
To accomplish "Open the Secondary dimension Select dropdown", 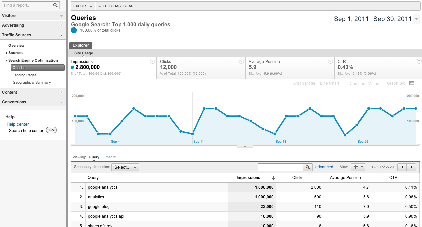I will click(x=125, y=167).
